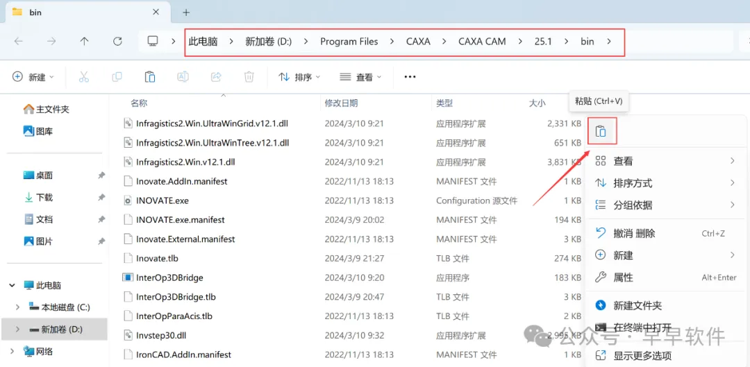Click pin icon next to 文档

(101, 220)
